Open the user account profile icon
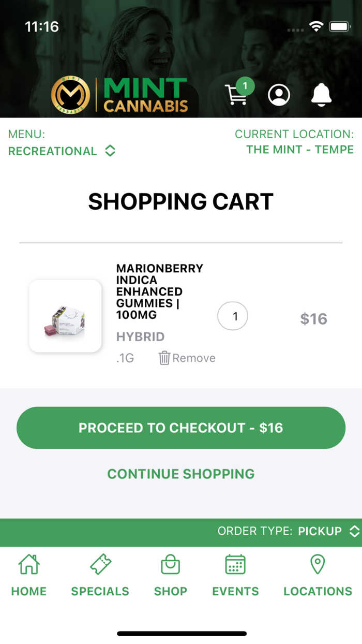Viewport: 362px width, 644px height. [279, 95]
